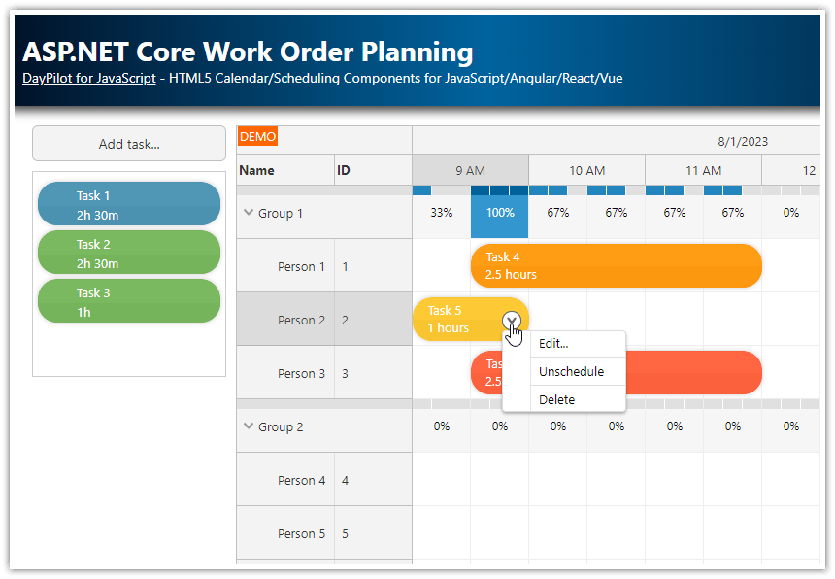Screen dimensions: 835x579
Task: Open the DayPilot for JavaScript link
Action: tap(88, 78)
